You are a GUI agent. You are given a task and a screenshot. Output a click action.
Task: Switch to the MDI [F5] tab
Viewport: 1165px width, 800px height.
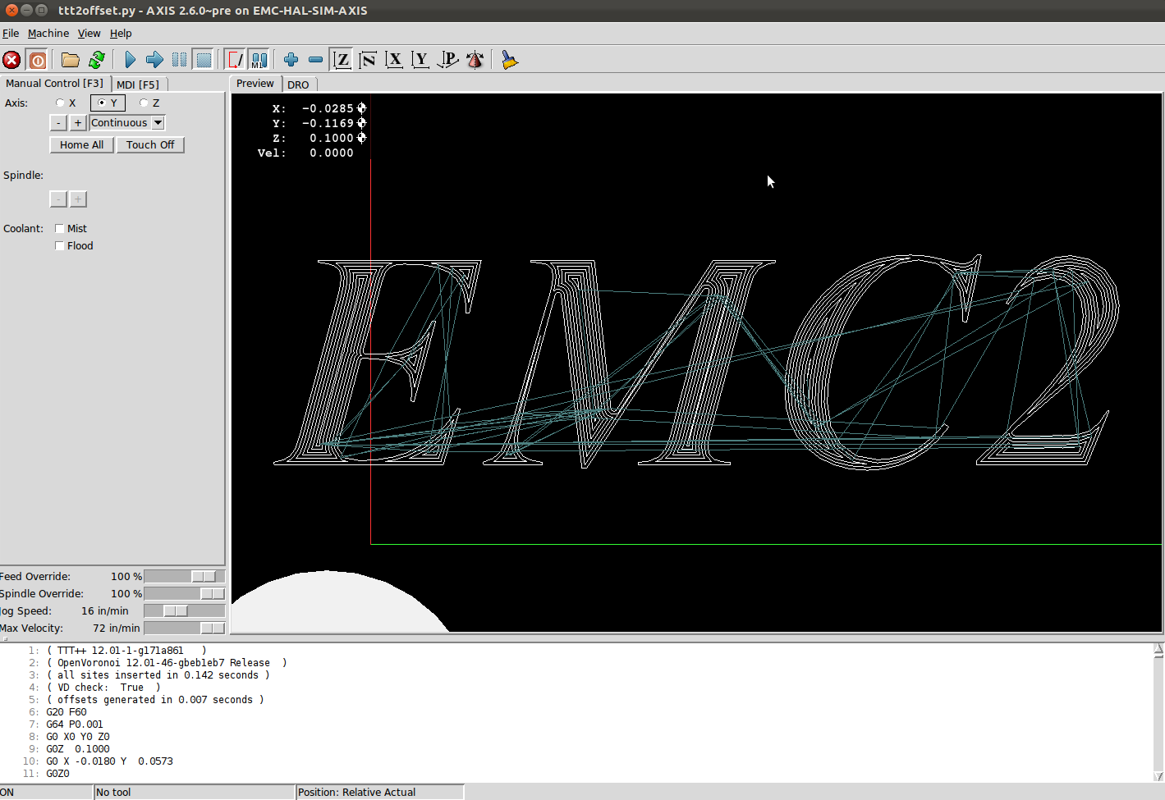pyautogui.click(x=138, y=85)
